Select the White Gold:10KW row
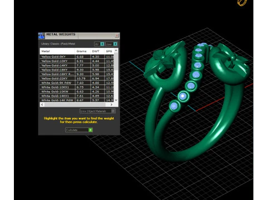This screenshot has height=200, width=267. [x=77, y=92]
